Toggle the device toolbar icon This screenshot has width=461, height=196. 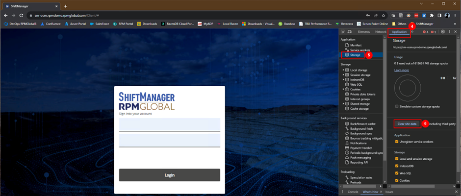pyautogui.click(x=349, y=32)
